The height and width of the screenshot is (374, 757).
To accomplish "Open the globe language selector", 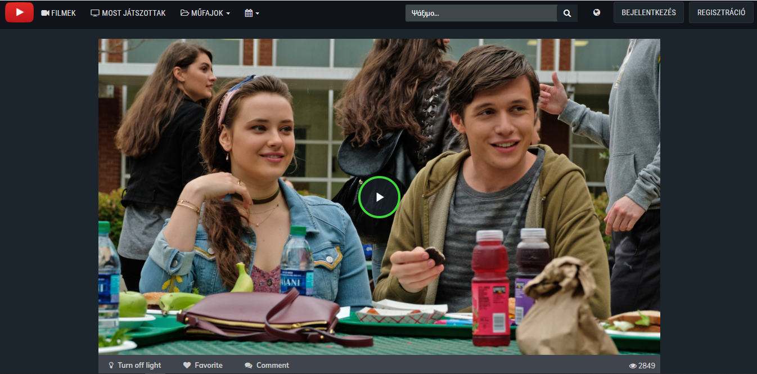I will pos(597,12).
